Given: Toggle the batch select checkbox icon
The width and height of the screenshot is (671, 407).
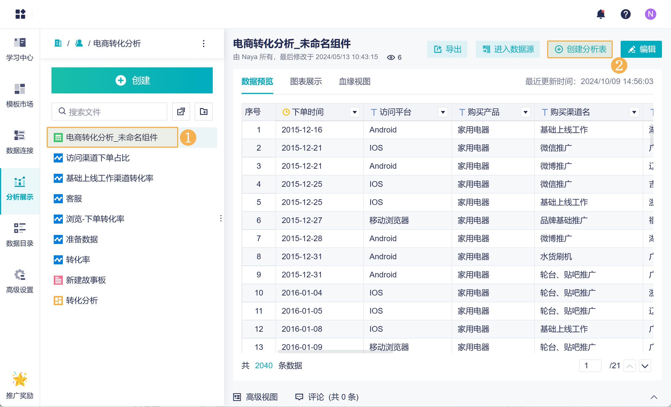Looking at the screenshot, I should tap(181, 112).
